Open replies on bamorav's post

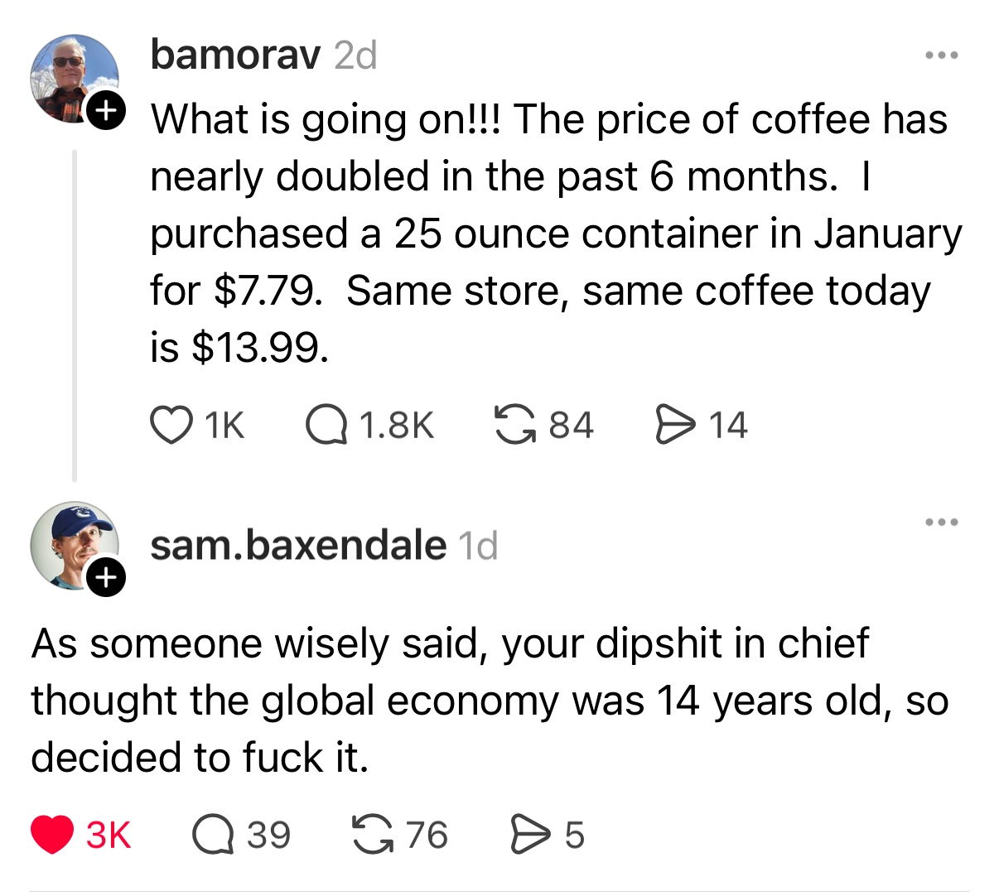click(x=326, y=425)
